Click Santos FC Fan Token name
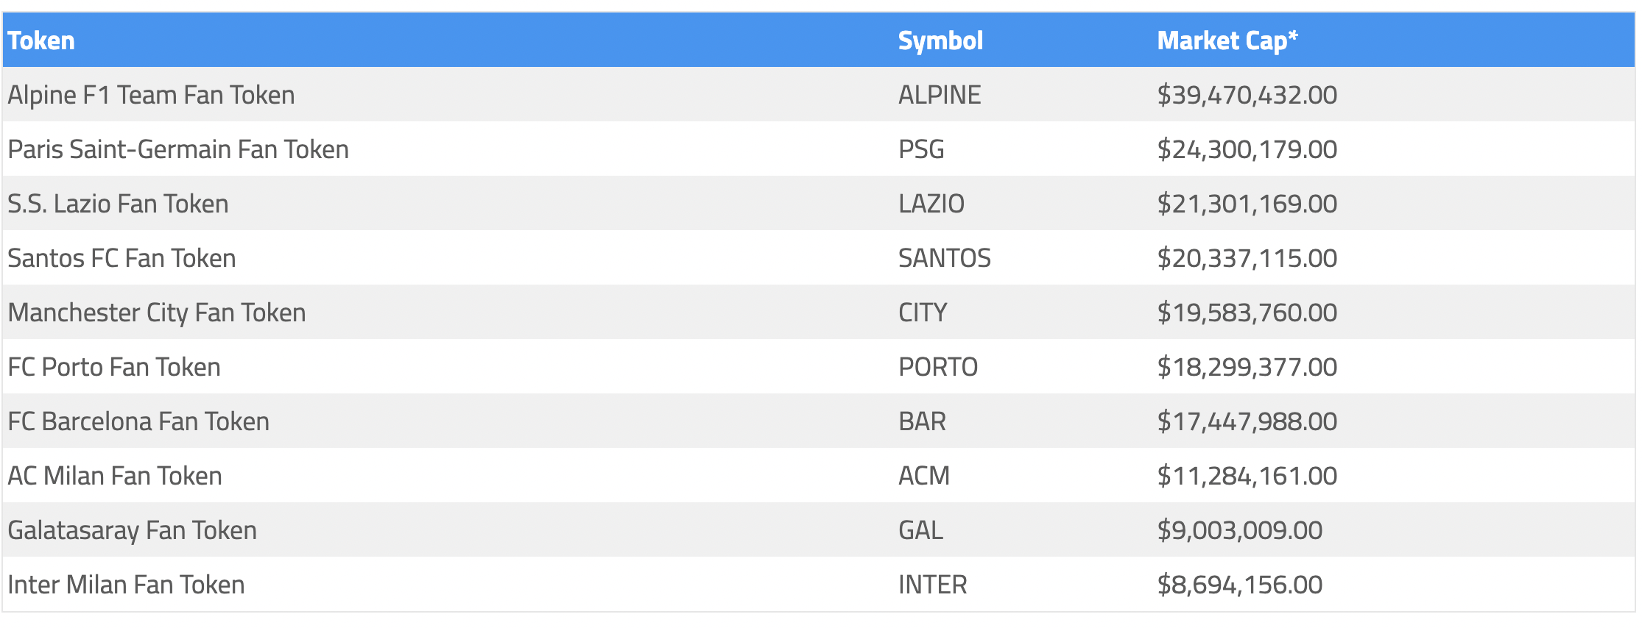Image resolution: width=1642 pixels, height=628 pixels. [x=121, y=258]
